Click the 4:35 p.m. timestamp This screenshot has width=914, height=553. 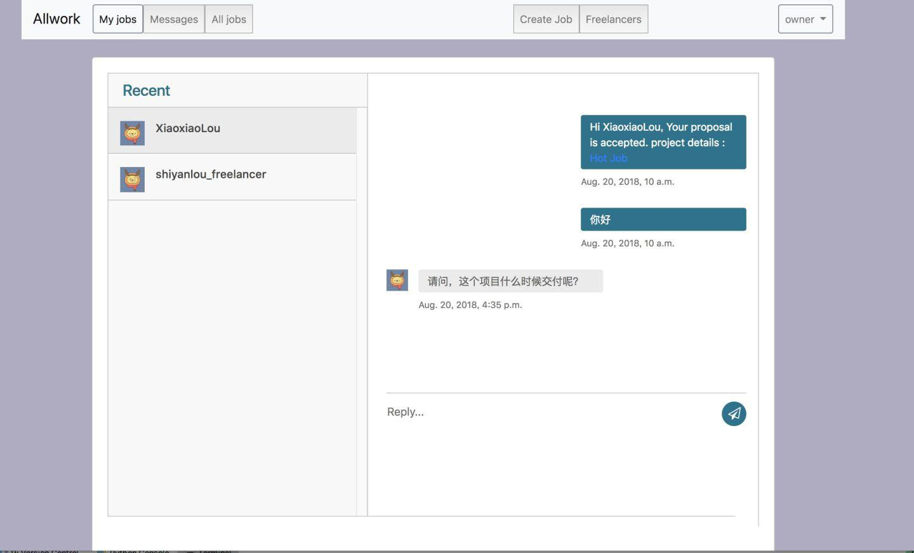coord(470,305)
